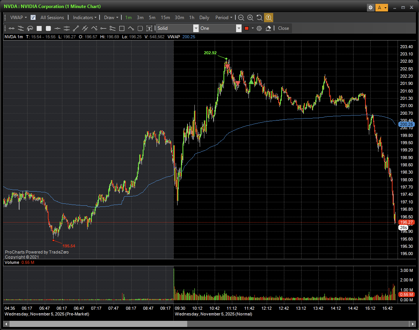Switch to the 15m timeframe

click(x=165, y=18)
